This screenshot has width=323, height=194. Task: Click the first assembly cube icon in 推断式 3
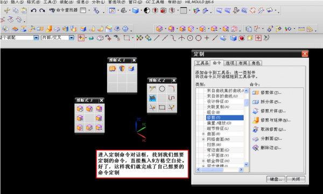coord(80,109)
